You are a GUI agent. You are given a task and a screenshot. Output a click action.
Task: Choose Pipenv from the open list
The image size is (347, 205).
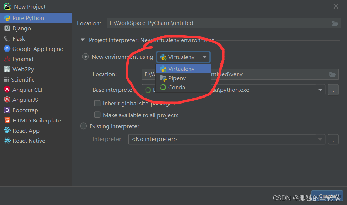[x=183, y=78]
